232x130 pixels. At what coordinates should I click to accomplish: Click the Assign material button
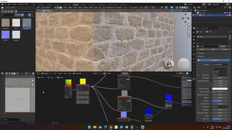pos(202,49)
